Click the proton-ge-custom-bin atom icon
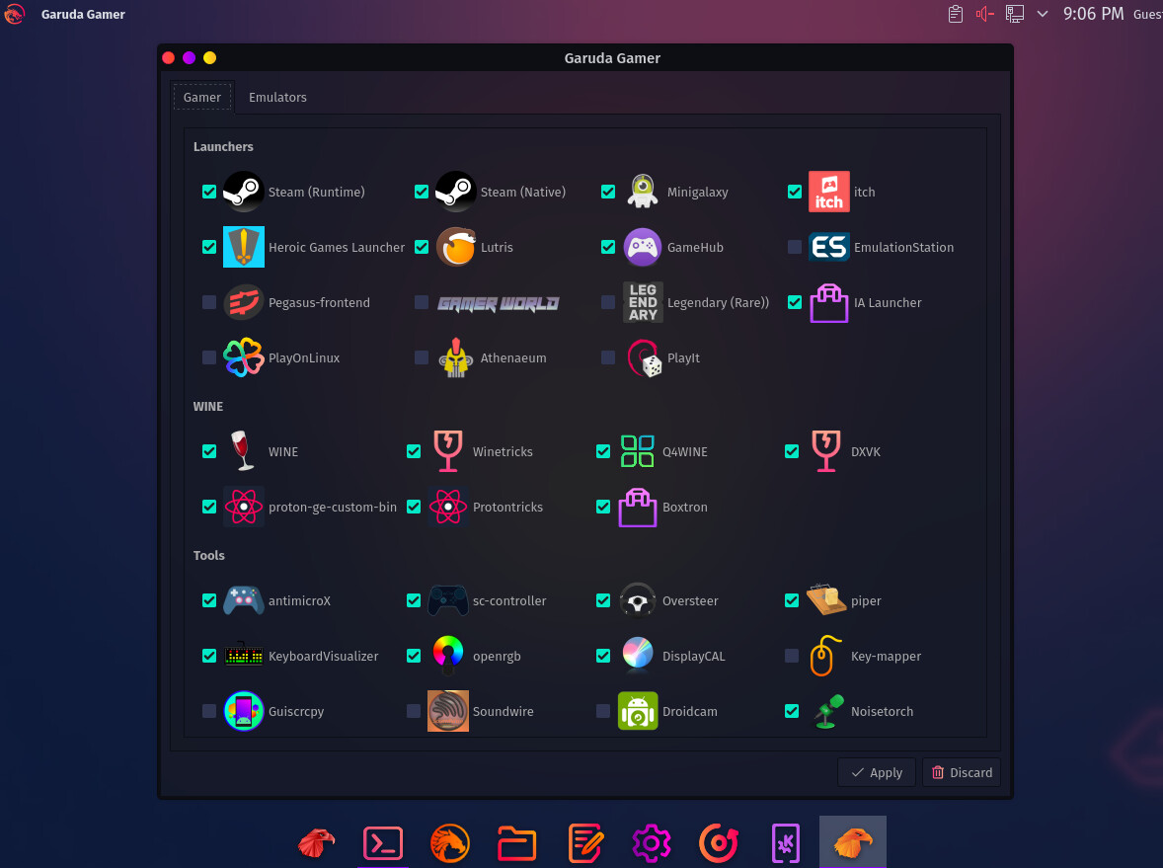The image size is (1163, 868). 243,507
